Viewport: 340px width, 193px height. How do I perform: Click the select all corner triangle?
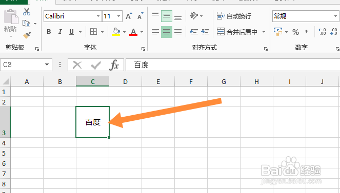click(6, 81)
